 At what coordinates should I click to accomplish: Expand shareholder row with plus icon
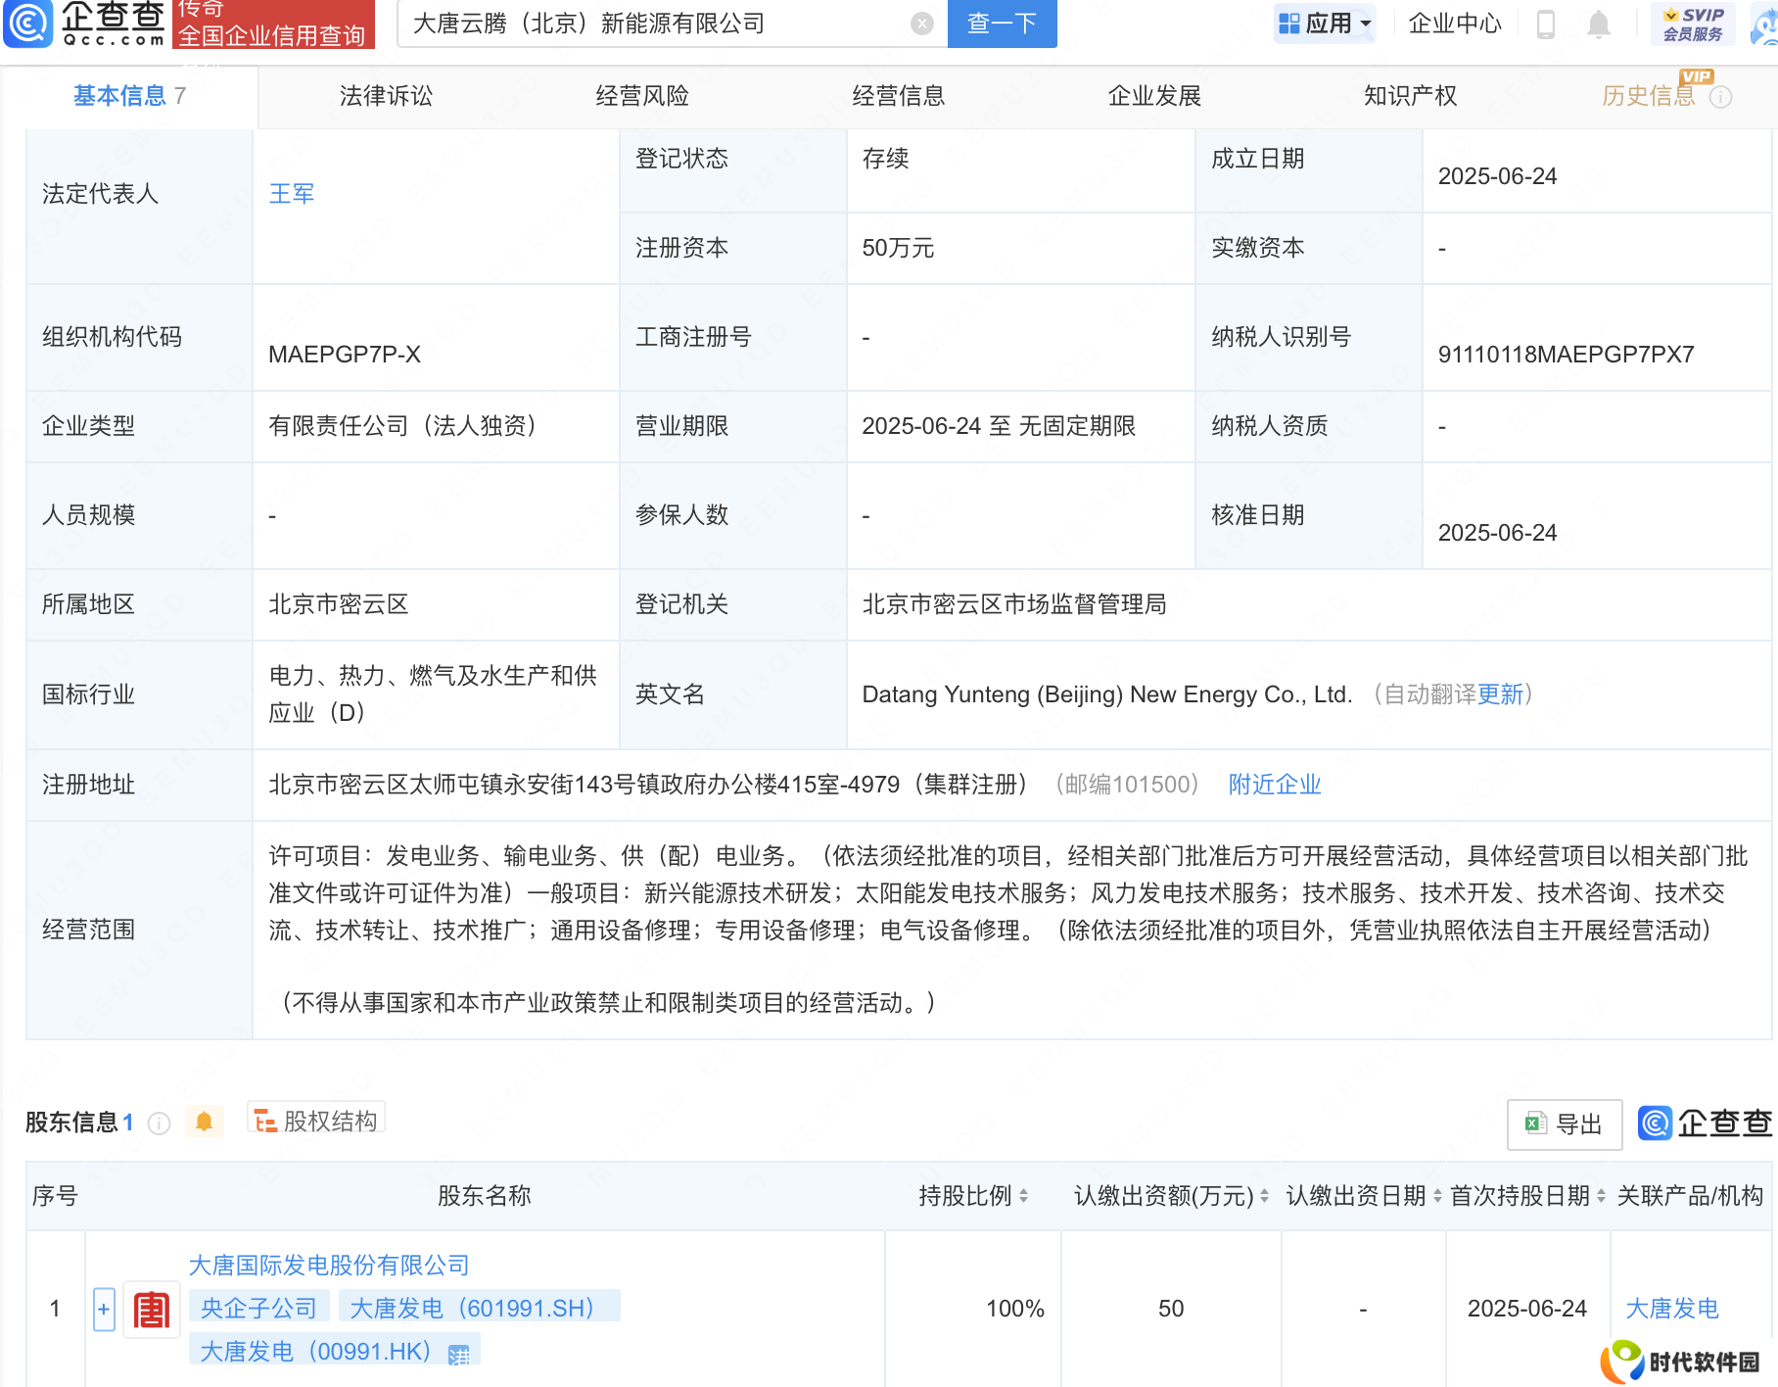(x=104, y=1310)
